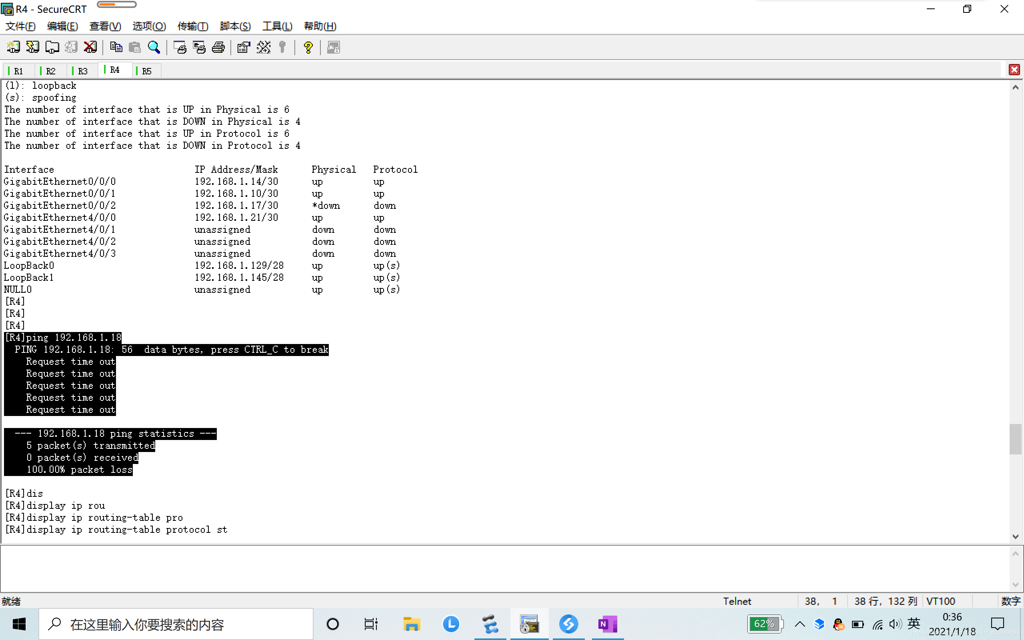
Task: Click the R3 session tab toggle
Action: click(82, 70)
